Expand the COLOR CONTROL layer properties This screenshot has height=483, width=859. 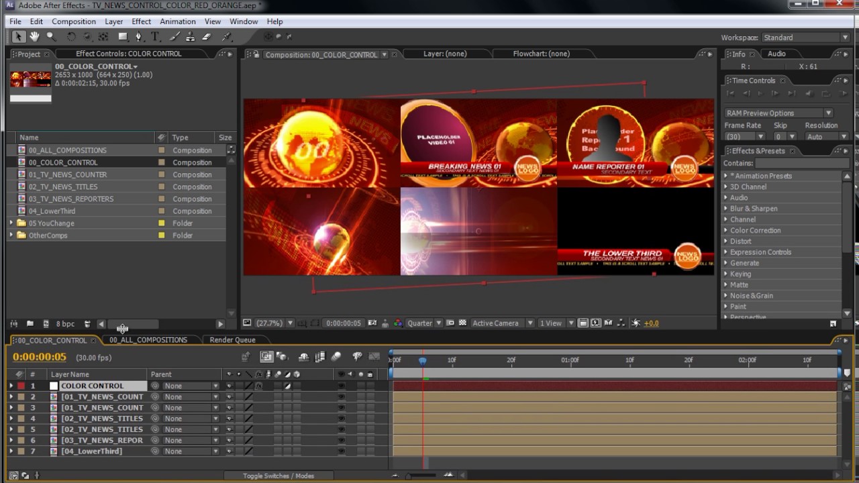click(x=11, y=386)
